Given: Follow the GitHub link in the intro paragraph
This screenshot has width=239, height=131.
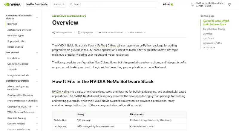Looking at the screenshot, I should tap(112, 46).
